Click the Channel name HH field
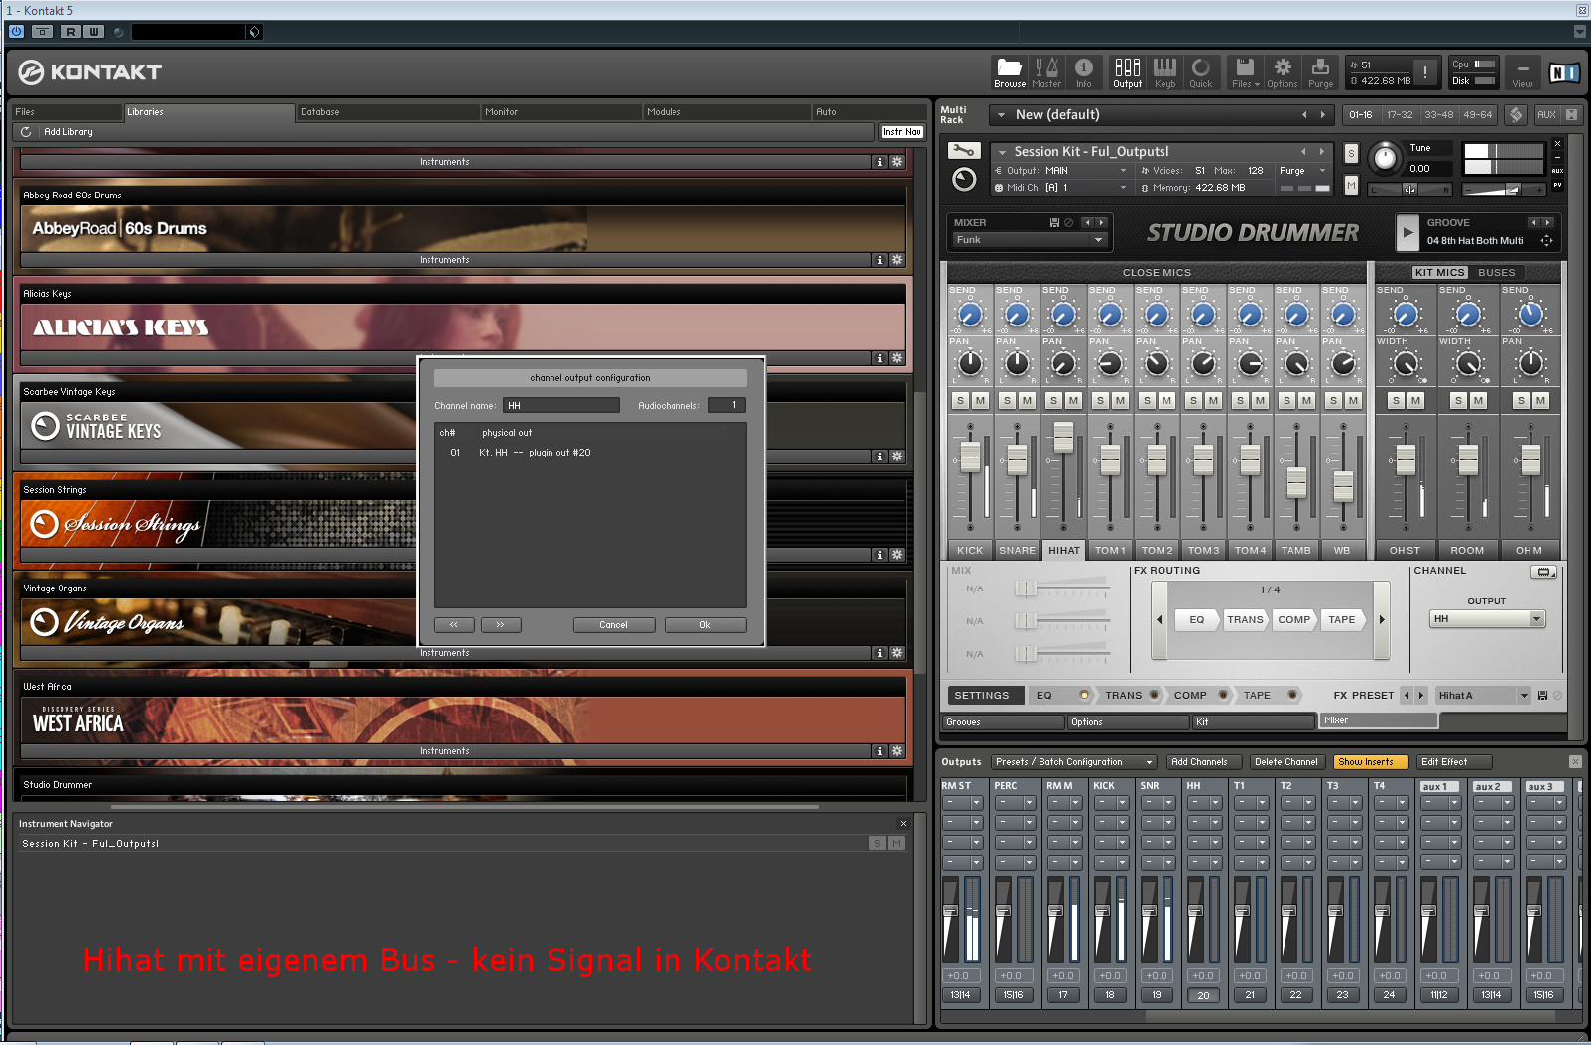This screenshot has width=1591, height=1045. (561, 405)
